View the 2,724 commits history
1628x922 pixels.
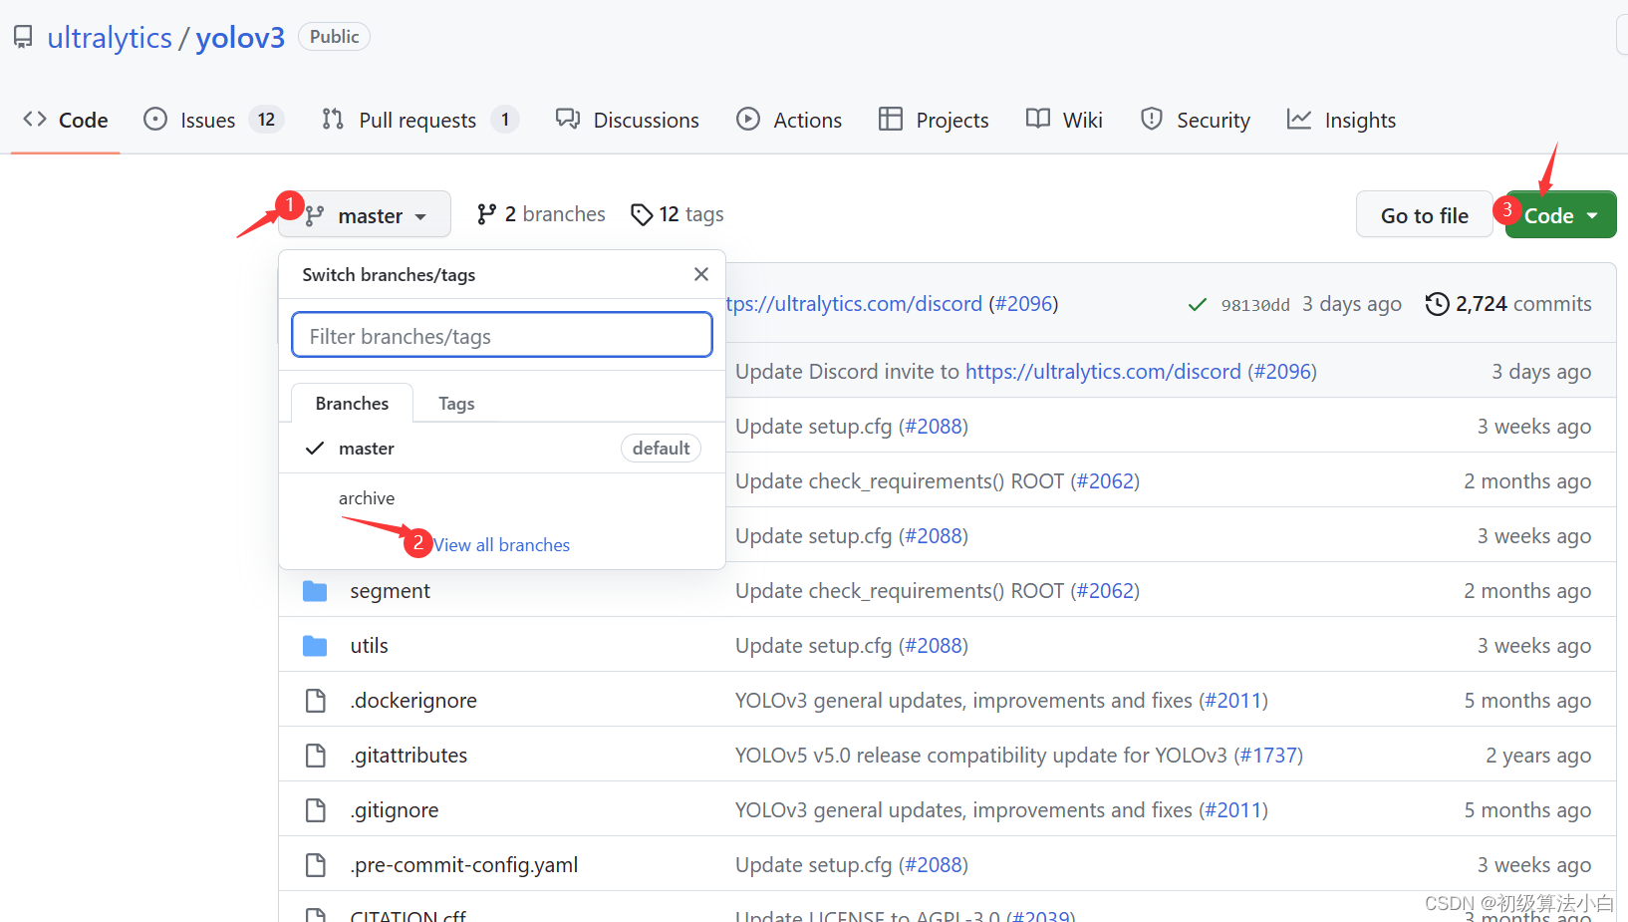pyautogui.click(x=1508, y=304)
